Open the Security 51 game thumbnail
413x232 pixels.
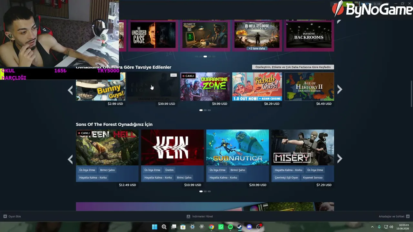[205, 35]
